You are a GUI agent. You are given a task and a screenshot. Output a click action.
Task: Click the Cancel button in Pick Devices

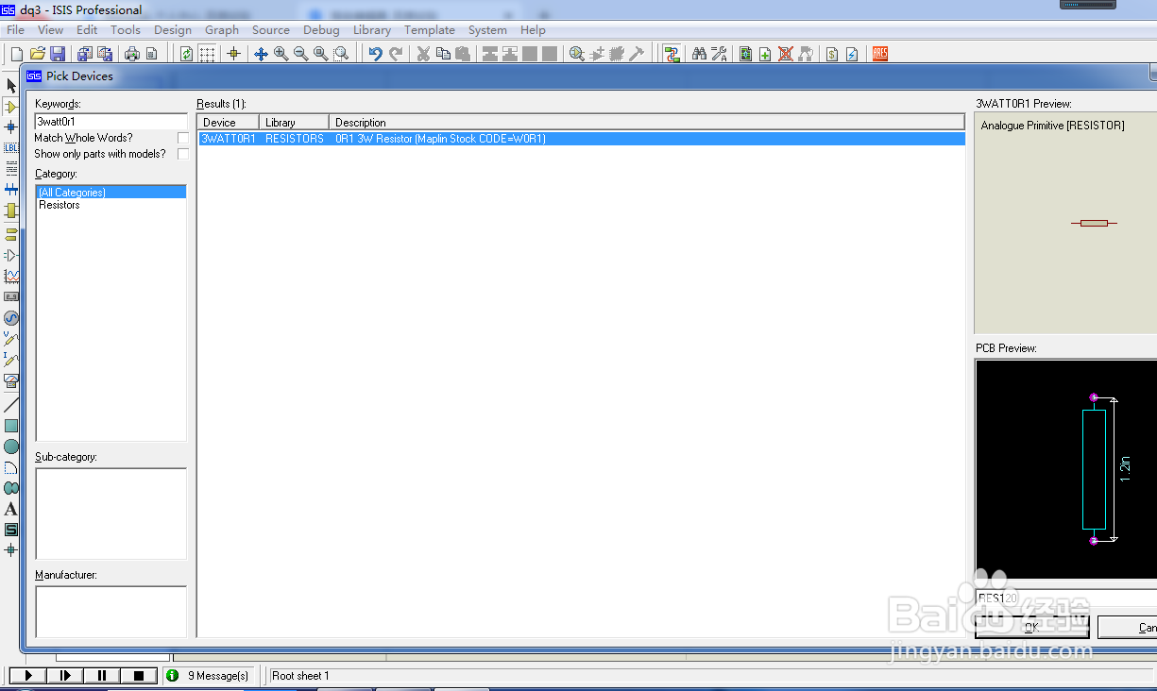1127,627
